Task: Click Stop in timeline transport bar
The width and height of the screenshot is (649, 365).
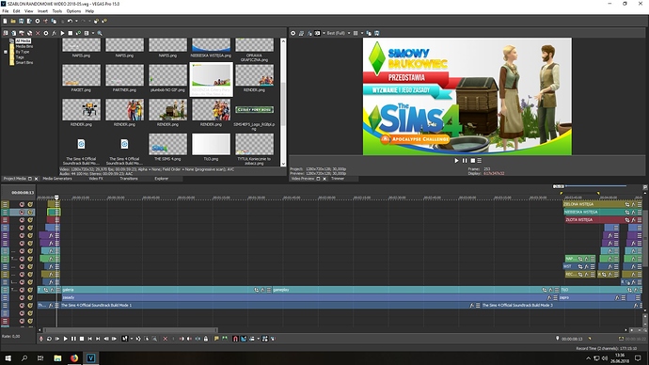Action: coord(82,339)
